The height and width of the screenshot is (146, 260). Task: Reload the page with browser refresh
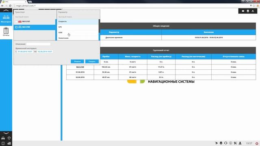point(10,6)
